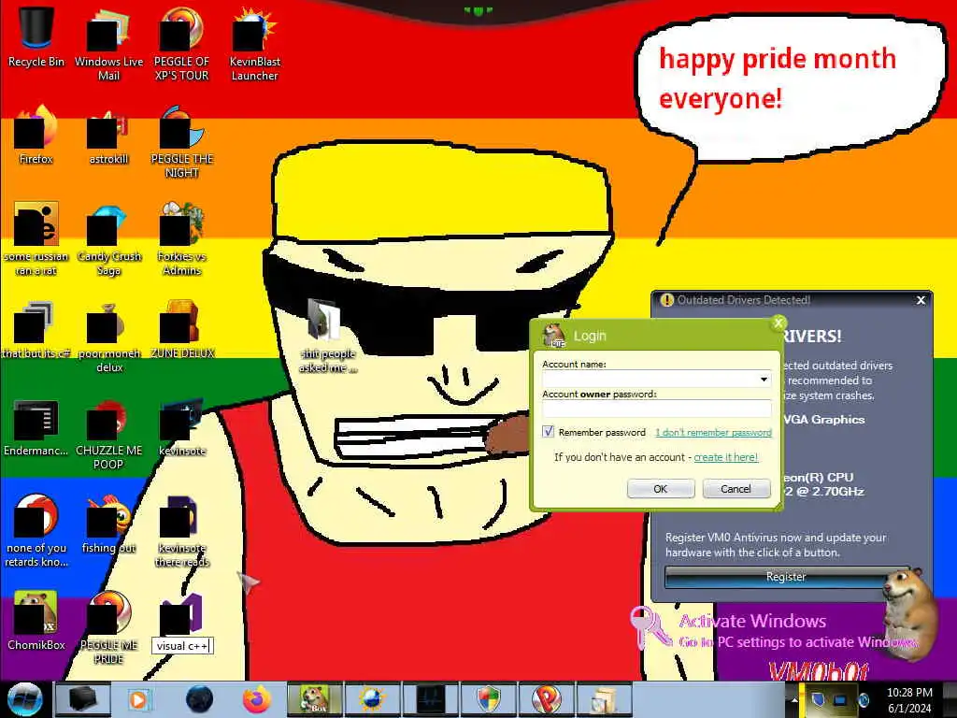Click 'I don't remember password' link

(x=713, y=432)
